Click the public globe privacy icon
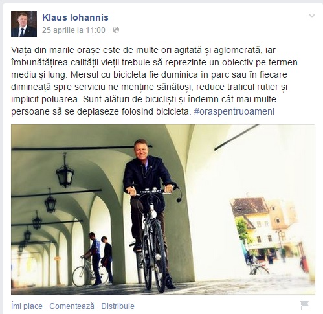This screenshot has height=314, width=323. point(116,30)
